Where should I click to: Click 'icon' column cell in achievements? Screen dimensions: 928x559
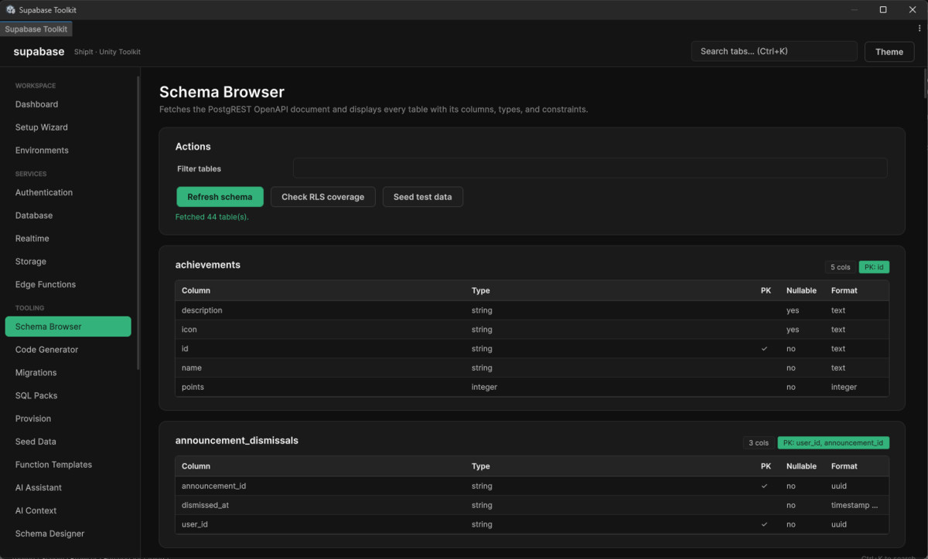tap(189, 330)
